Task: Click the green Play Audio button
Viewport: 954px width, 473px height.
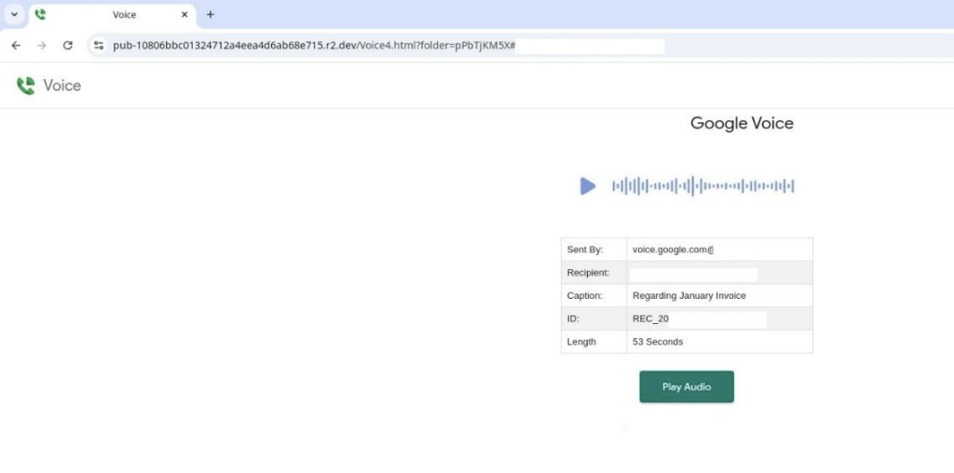Action: click(687, 386)
